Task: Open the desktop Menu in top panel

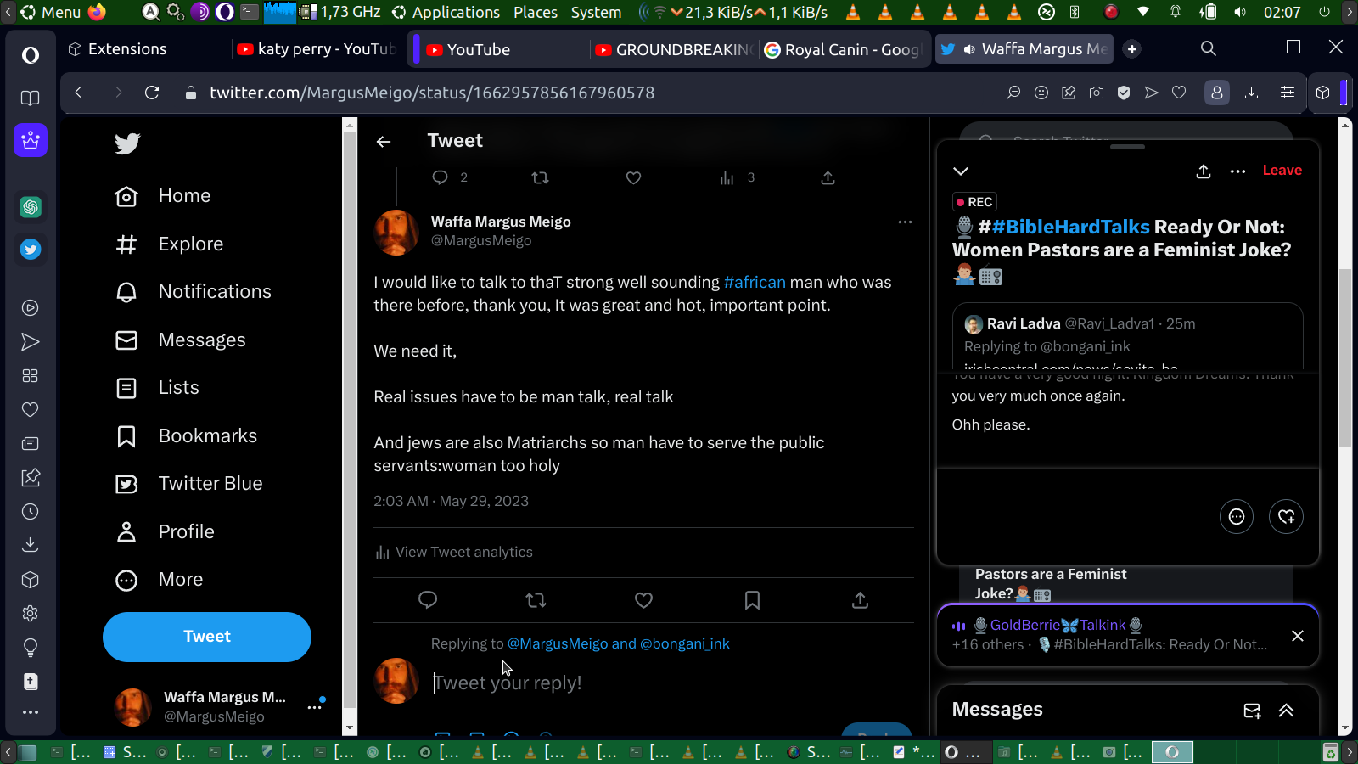Action: click(x=51, y=12)
